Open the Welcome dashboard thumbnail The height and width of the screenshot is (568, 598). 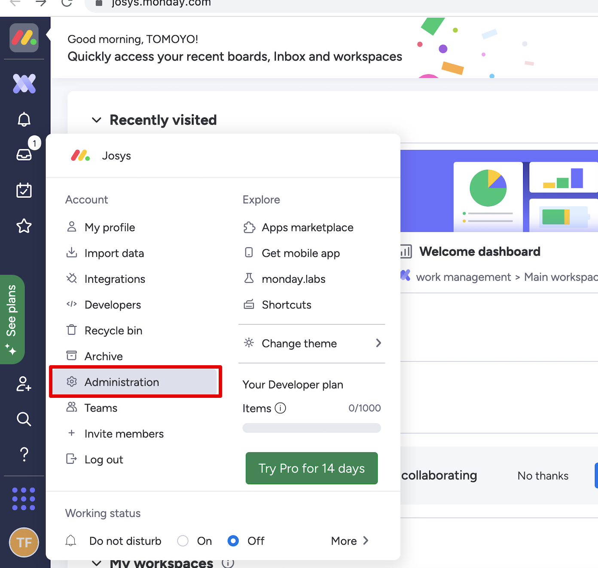point(499,191)
